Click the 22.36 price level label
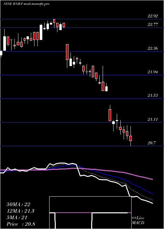The height and width of the screenshot is (229, 164). point(153,48)
